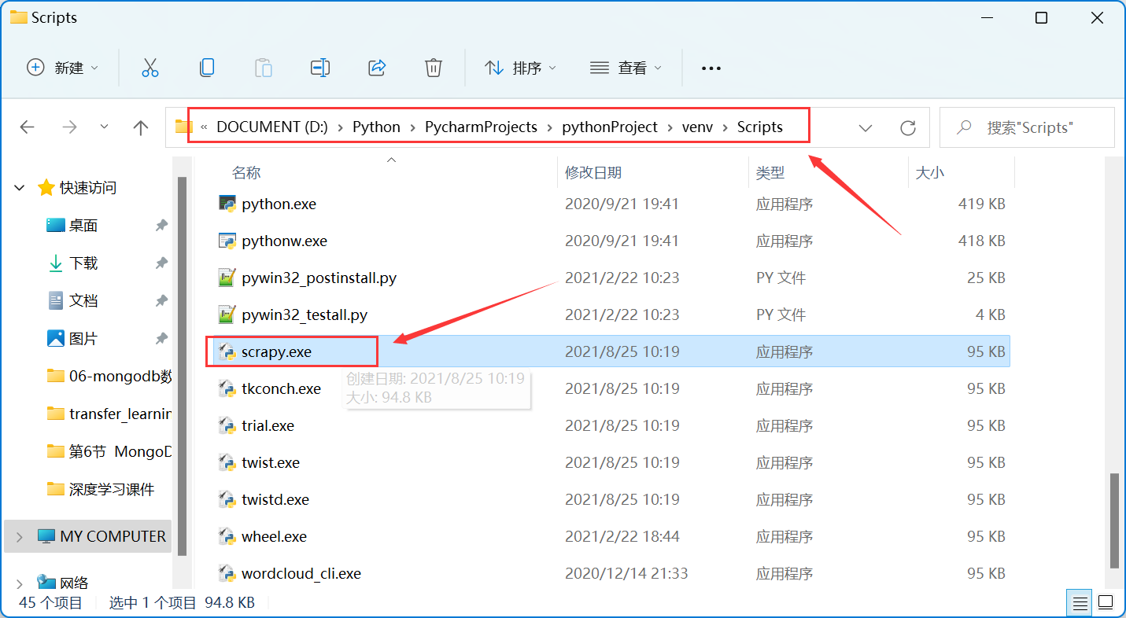1126x618 pixels.
Task: Open transfer_learning folder in sidebar
Action: [x=108, y=414]
